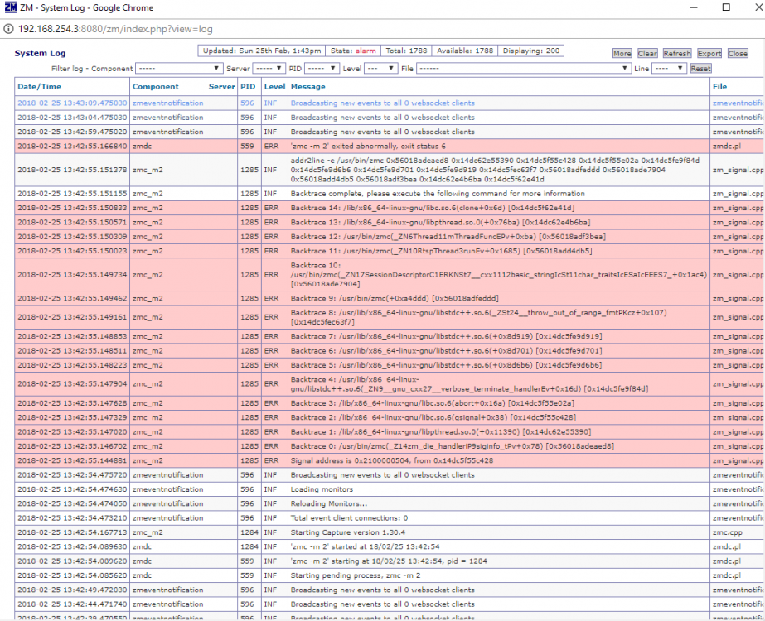
Task: Click the address bar URL
Action: pyautogui.click(x=115, y=29)
